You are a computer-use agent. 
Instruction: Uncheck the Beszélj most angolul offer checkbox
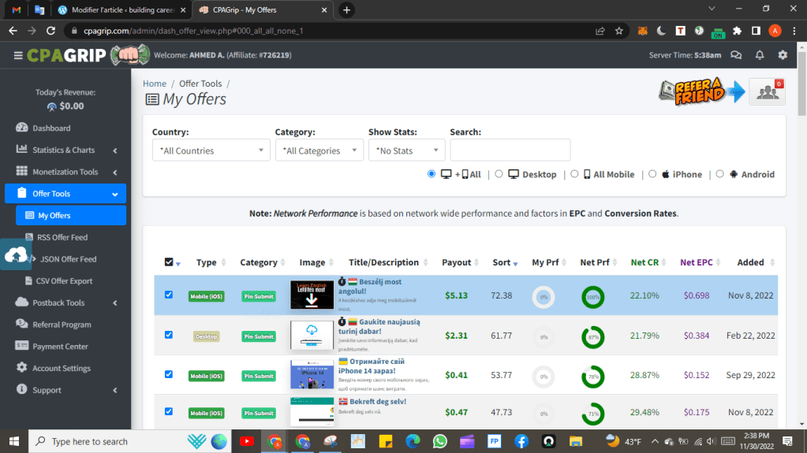(168, 295)
